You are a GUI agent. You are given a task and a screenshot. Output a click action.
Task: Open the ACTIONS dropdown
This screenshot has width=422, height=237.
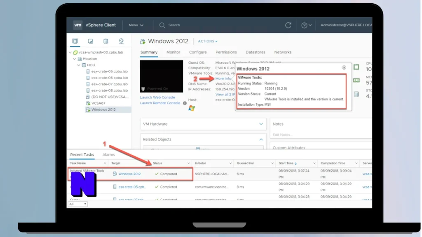(208, 41)
